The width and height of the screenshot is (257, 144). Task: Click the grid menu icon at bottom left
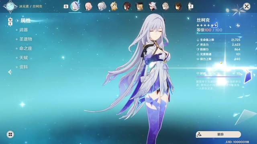click(10, 134)
